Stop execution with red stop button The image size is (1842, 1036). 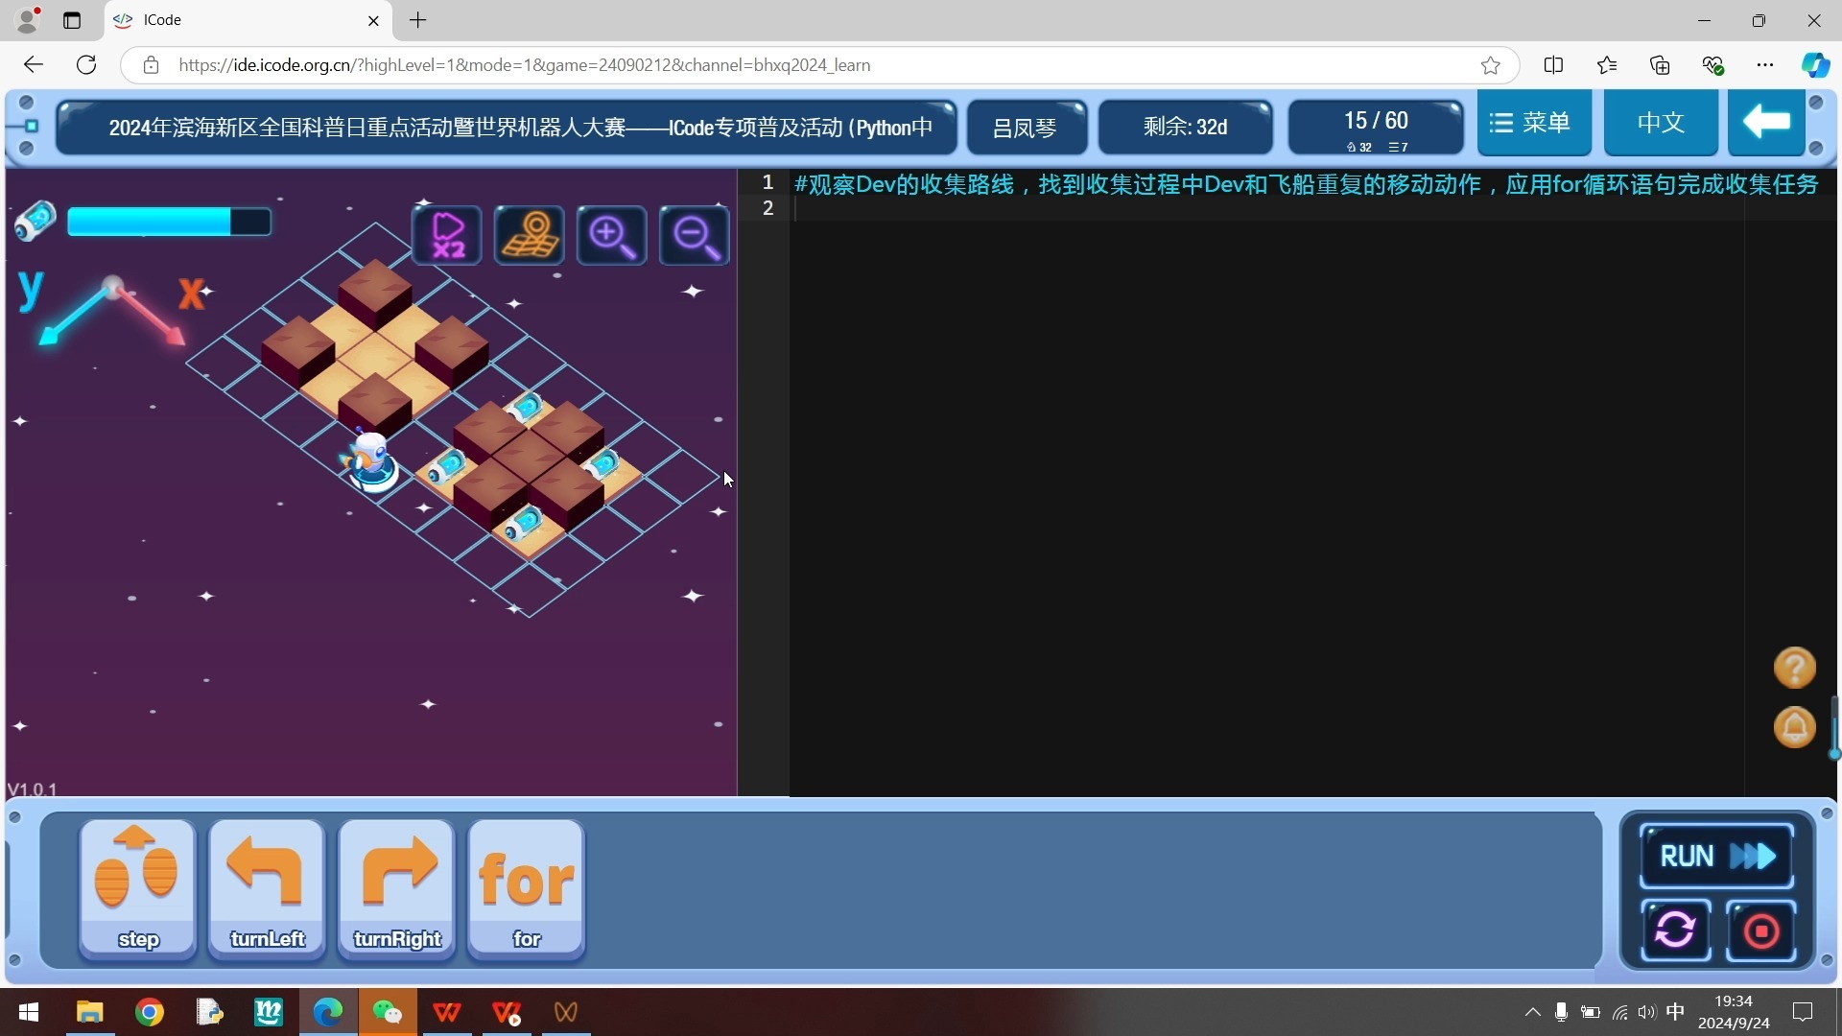[1761, 930]
